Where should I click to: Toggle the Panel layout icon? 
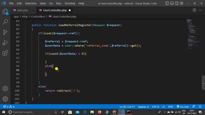[x=172, y=3]
